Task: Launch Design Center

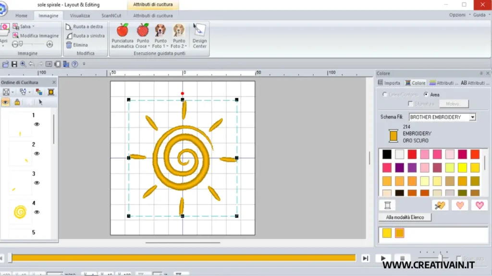Action: pyautogui.click(x=199, y=36)
